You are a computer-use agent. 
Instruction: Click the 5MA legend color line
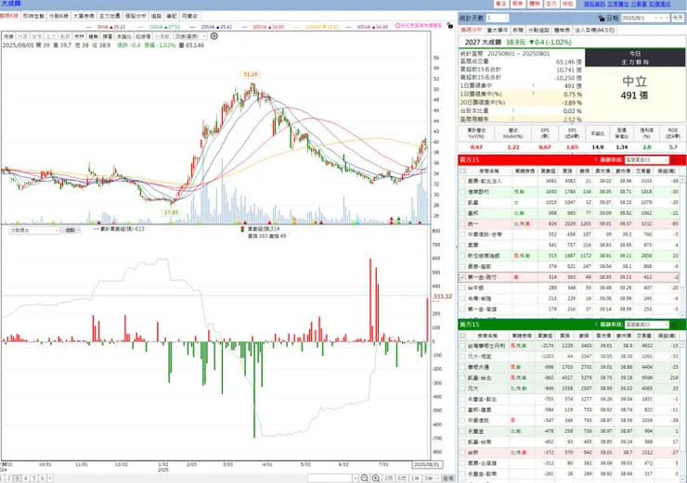(91, 27)
